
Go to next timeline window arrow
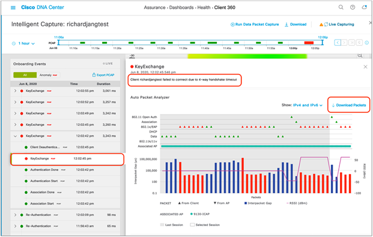344,43
